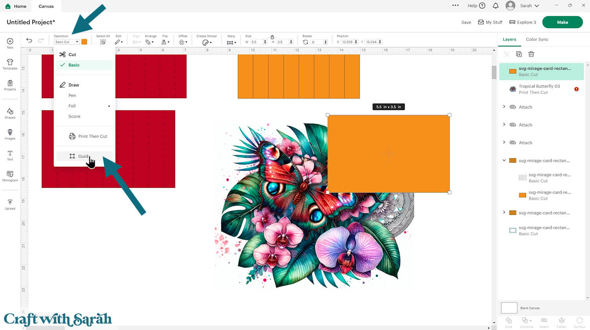Open the Templates panel
Viewport: 590px width, 330px height.
tap(10, 64)
